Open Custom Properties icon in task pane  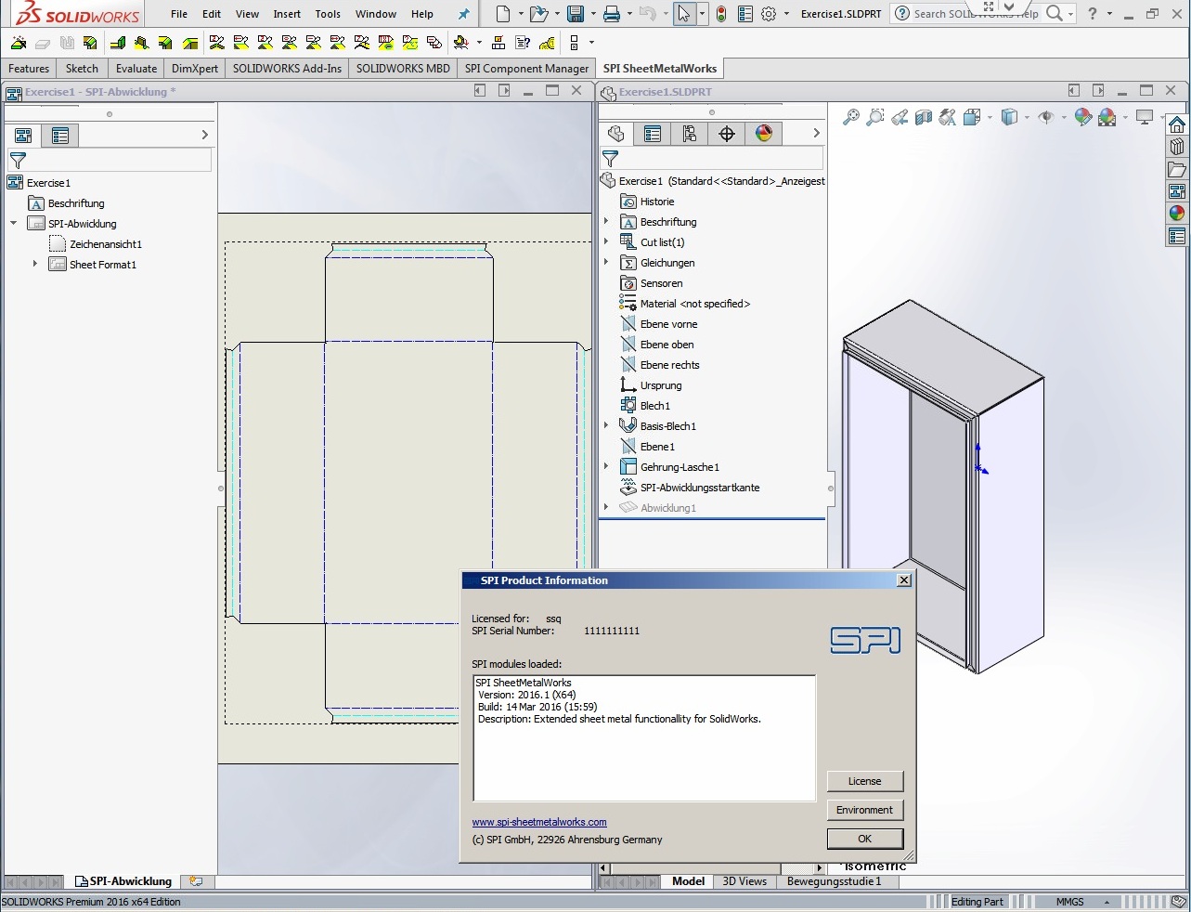click(x=1177, y=236)
